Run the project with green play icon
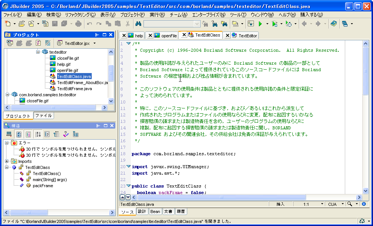 (260, 24)
